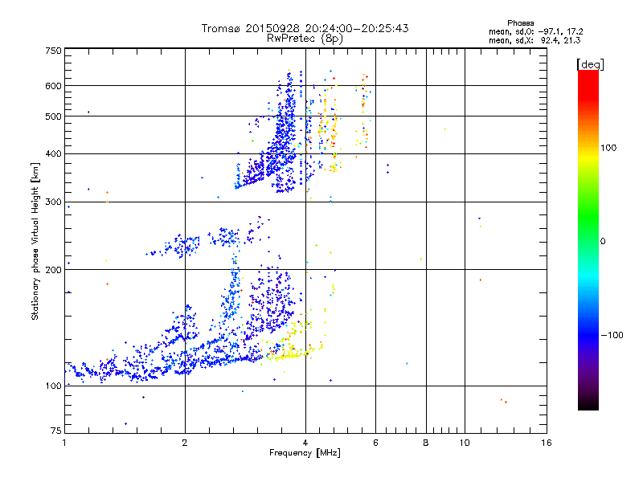
Task: Click the '6' x-axis tick label
Action: [x=375, y=443]
